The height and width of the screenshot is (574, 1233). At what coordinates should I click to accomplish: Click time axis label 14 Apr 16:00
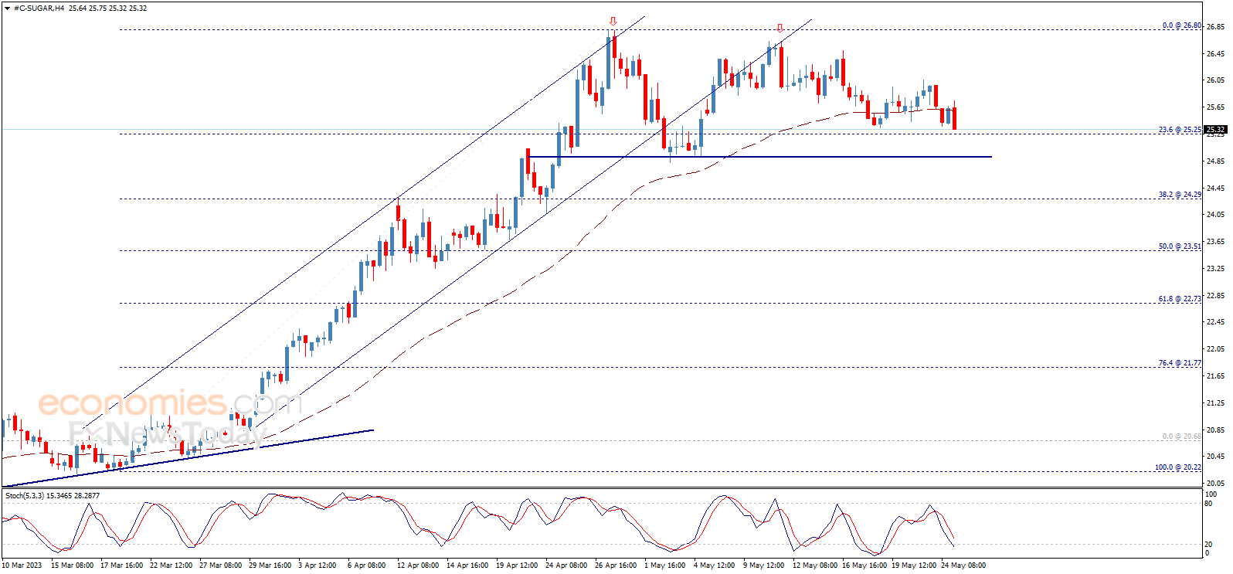467,566
